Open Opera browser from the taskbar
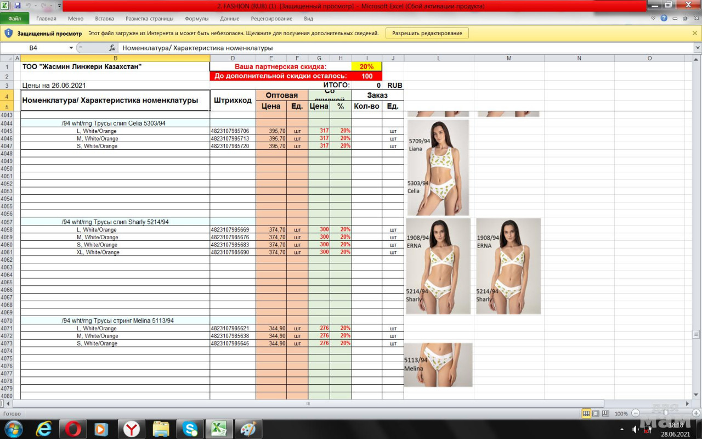This screenshot has height=439, width=702. 73,428
